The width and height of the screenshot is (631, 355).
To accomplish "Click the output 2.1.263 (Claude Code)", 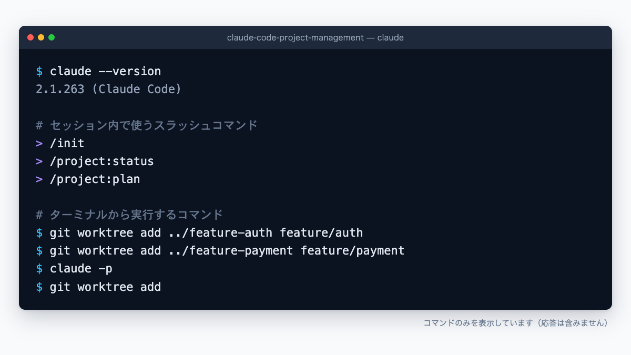I will tap(109, 89).
